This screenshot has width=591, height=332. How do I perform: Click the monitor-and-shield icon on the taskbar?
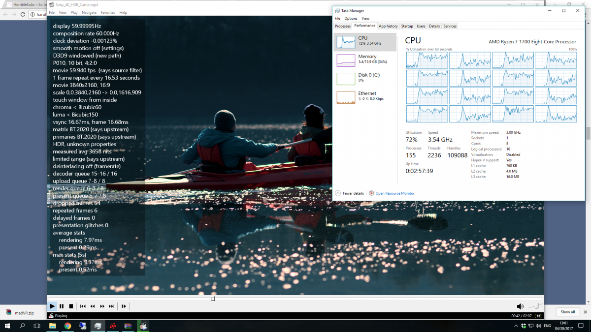tap(83, 326)
